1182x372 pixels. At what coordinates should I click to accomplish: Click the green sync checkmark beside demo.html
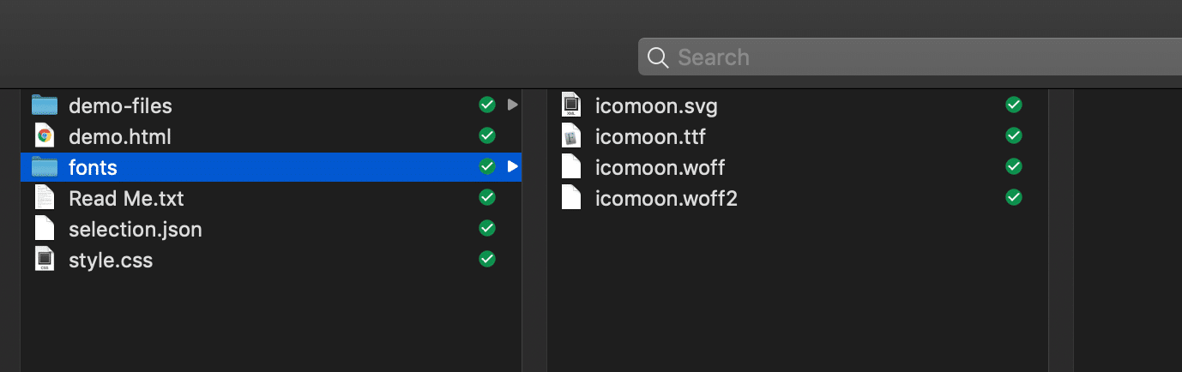[487, 136]
